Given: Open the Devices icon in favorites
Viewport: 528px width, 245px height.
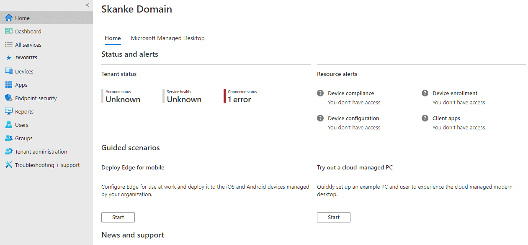Looking at the screenshot, I should click(x=8, y=71).
